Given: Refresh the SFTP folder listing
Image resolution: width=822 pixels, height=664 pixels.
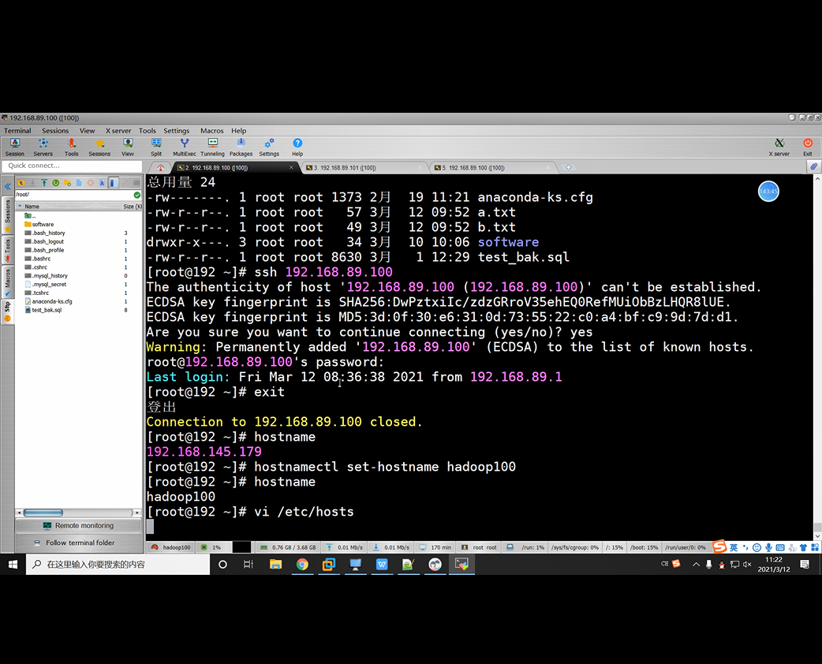Looking at the screenshot, I should 55,183.
